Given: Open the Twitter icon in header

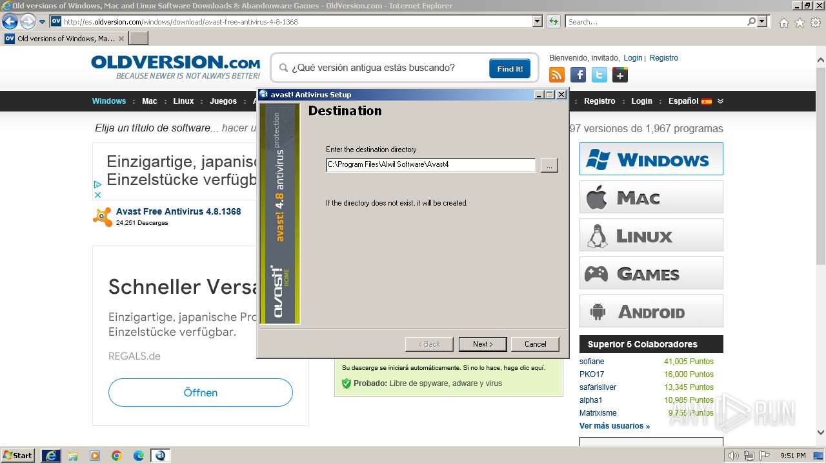Looking at the screenshot, I should (599, 75).
